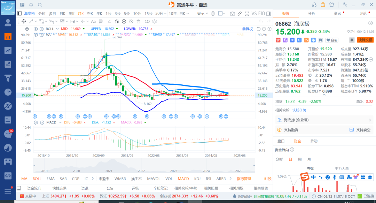Viewport: 376px width, 203px height.
Task: Click the chart timeline range navigator
Action: pos(139,165)
